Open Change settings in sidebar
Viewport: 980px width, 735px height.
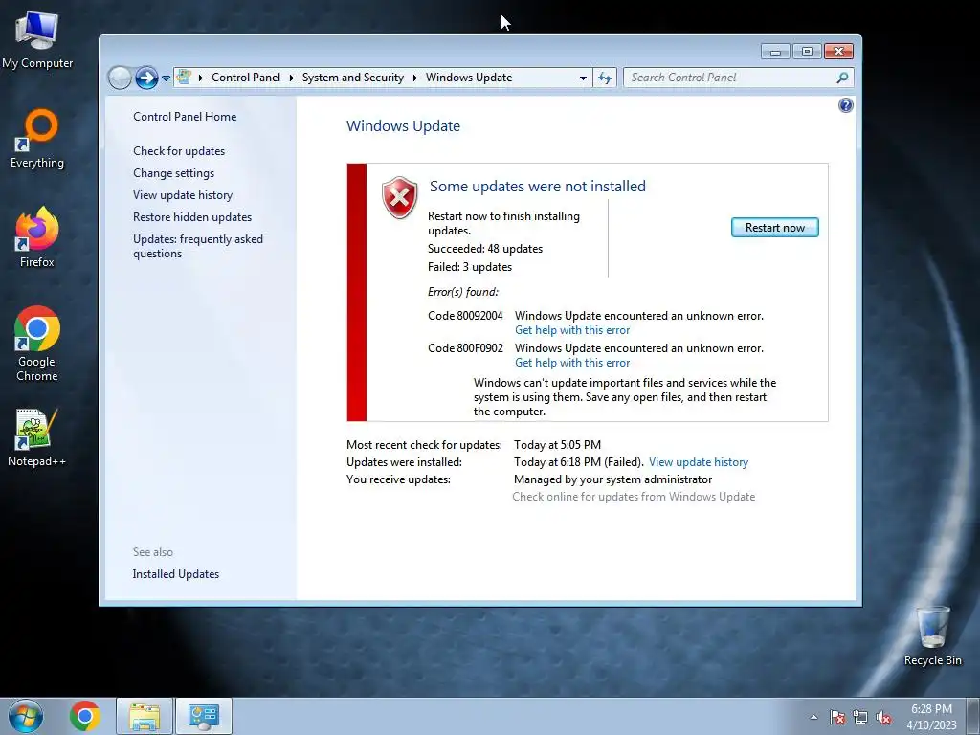pos(173,173)
